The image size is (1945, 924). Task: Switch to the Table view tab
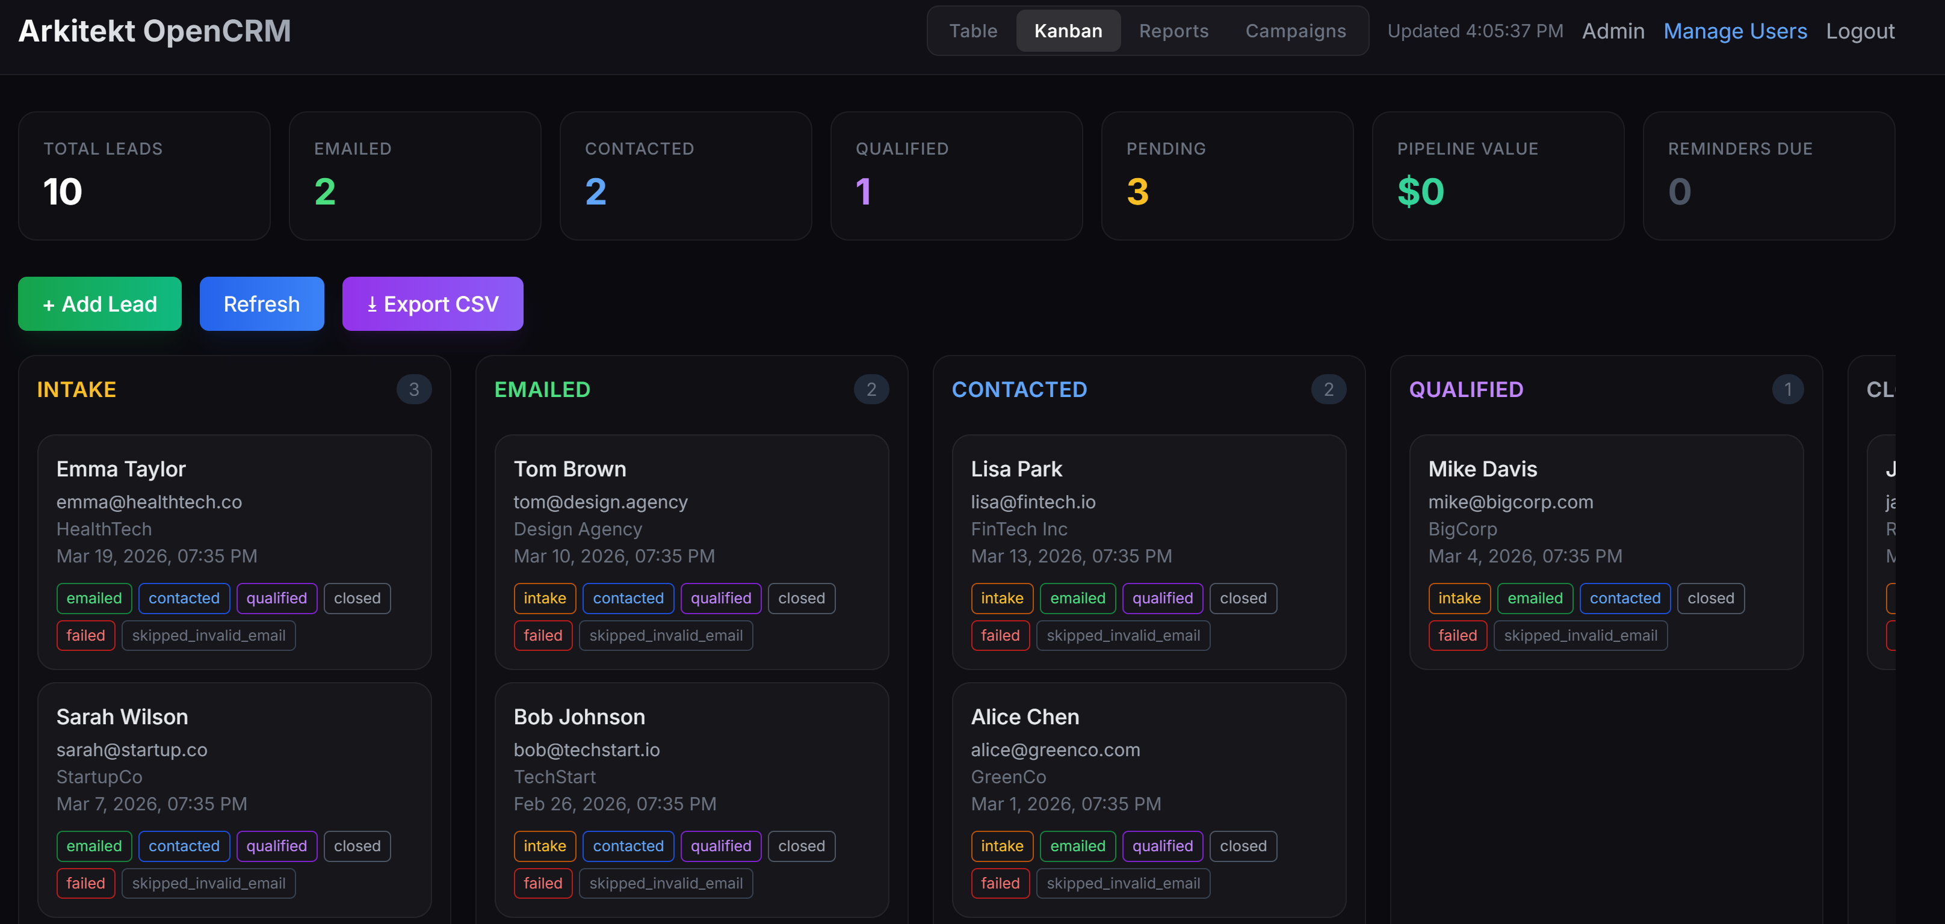point(972,31)
